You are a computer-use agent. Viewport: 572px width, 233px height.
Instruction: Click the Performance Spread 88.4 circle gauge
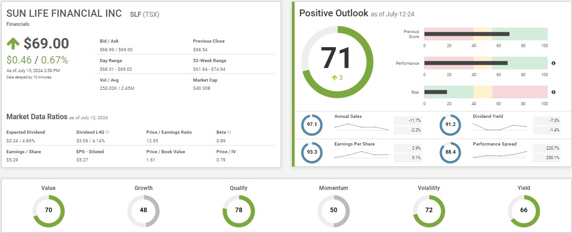click(x=450, y=152)
